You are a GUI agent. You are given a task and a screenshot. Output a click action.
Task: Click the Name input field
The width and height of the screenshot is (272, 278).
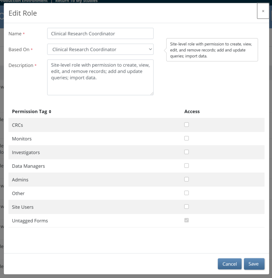click(x=100, y=33)
